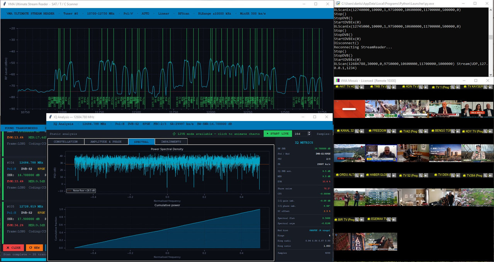Click the Tuner #0 label in the header
494x262 pixels.
point(71,13)
